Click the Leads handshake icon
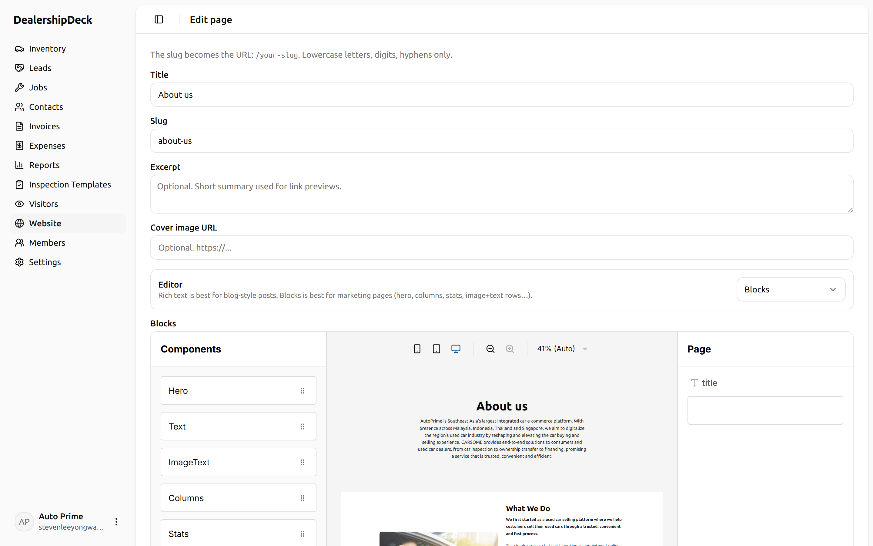Image resolution: width=873 pixels, height=546 pixels. [x=19, y=68]
